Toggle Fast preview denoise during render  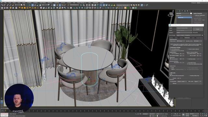pos(188,64)
